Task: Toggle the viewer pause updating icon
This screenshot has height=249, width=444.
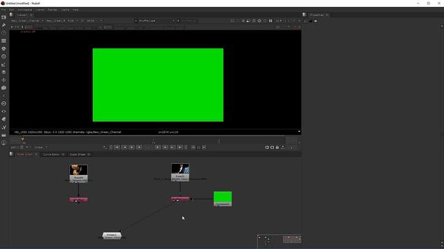Action: pyautogui.click(x=271, y=21)
